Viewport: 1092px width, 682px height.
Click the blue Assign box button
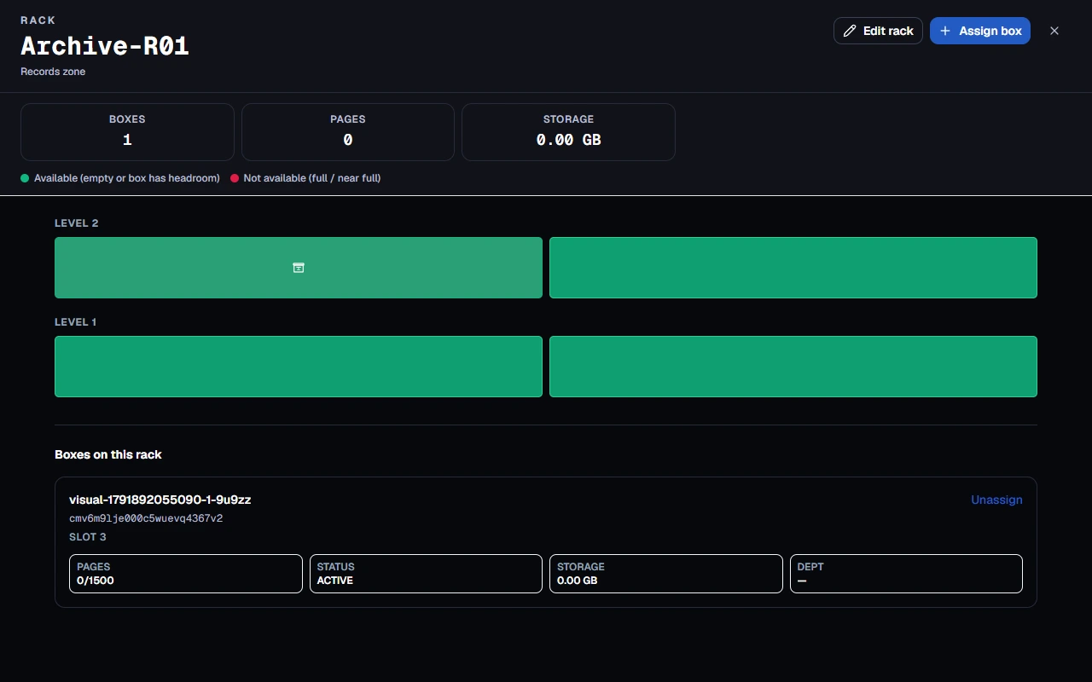[980, 31]
